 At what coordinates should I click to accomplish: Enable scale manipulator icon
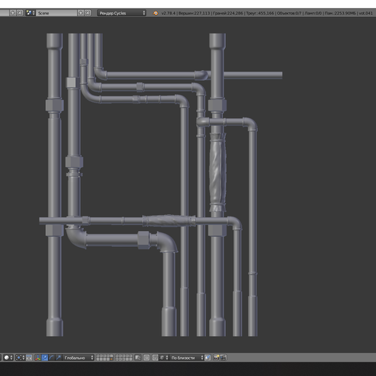tap(58, 358)
